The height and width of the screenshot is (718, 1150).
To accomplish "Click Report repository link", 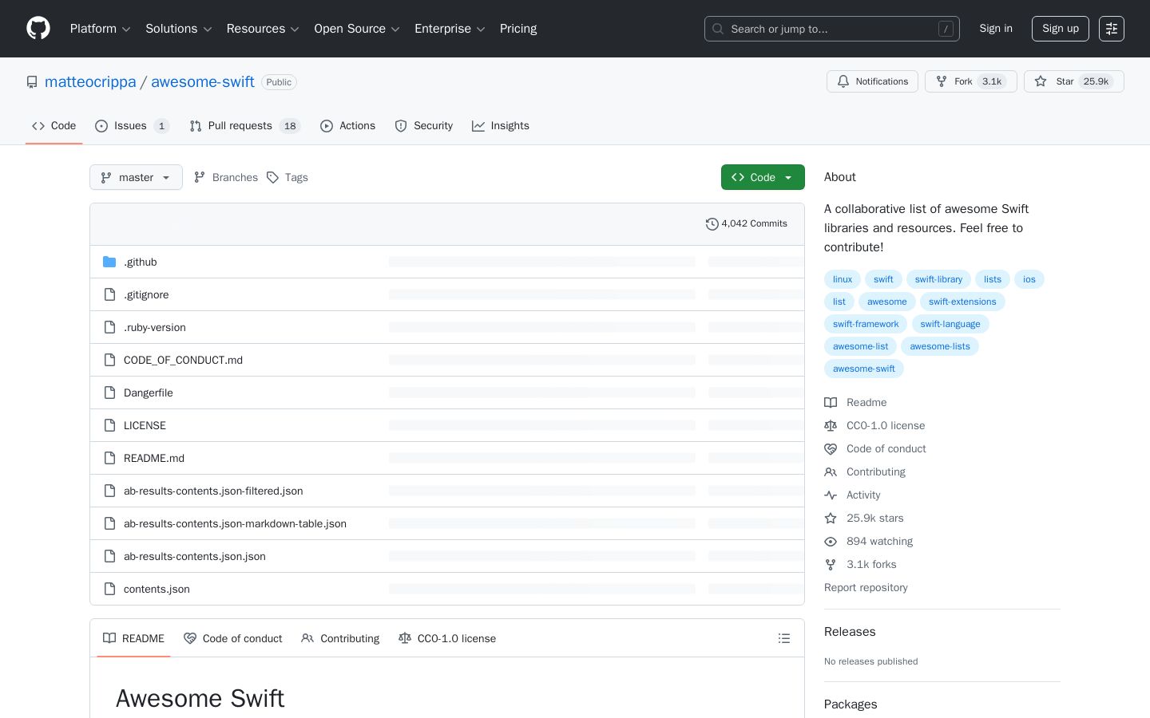I will 866,588.
